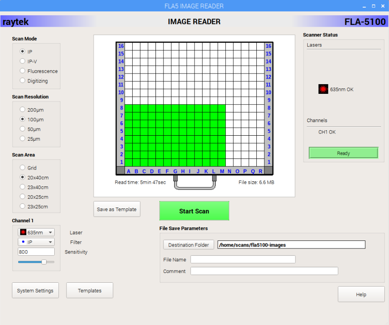389x325 pixels.
Task: Open System Settings
Action: (35, 290)
